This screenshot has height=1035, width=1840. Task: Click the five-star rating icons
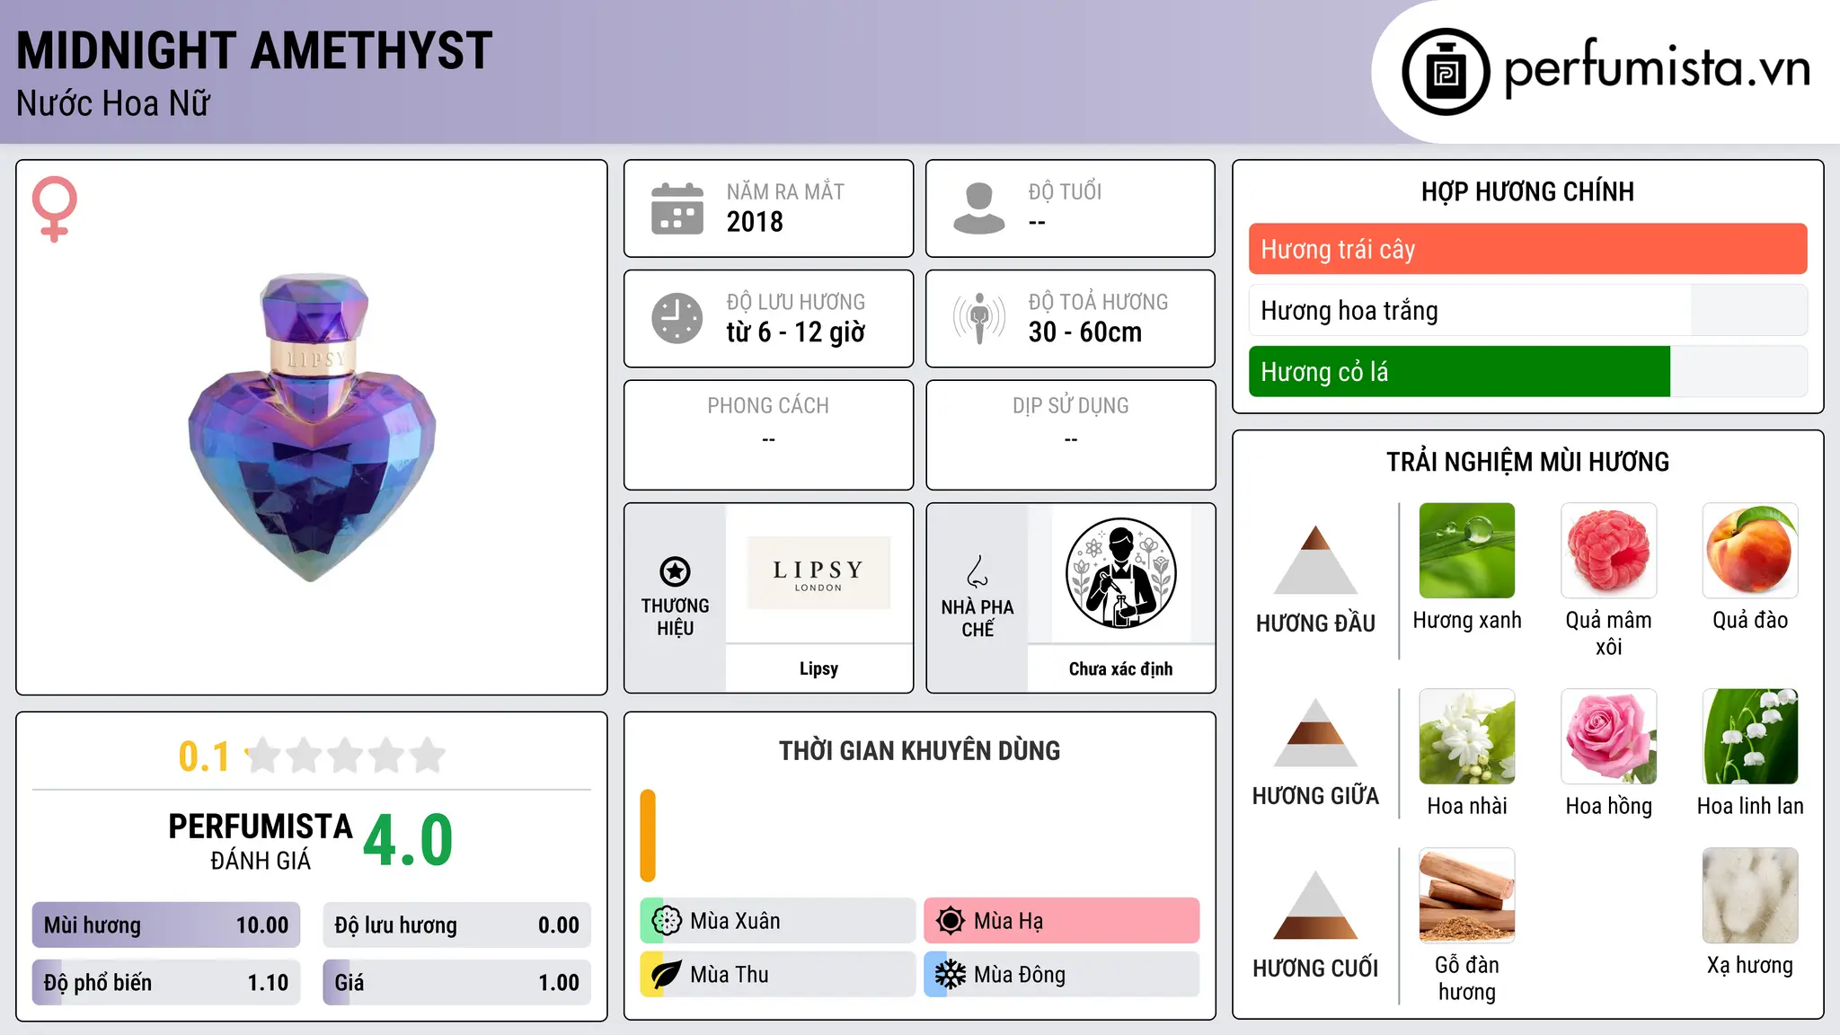(x=345, y=756)
